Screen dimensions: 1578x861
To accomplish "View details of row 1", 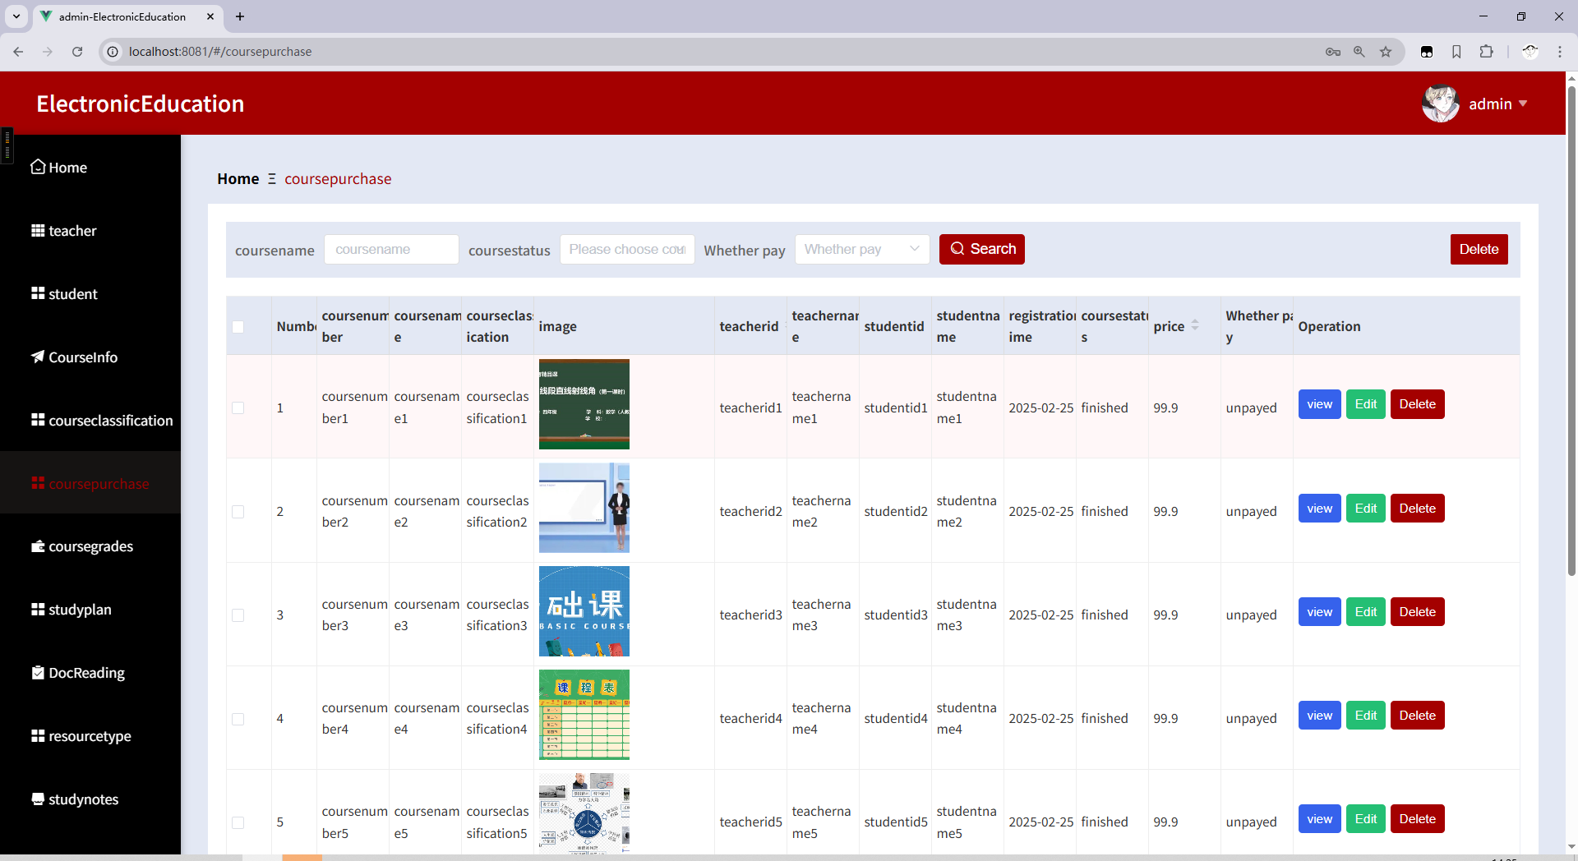I will (1320, 404).
